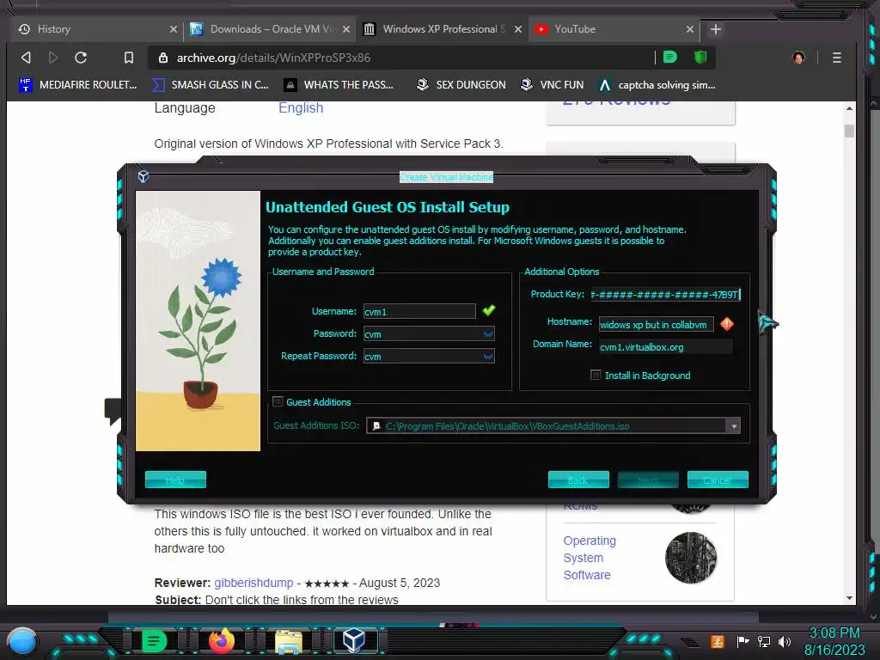This screenshot has height=660, width=880.
Task: Open the Operating System Software link
Action: (590, 558)
